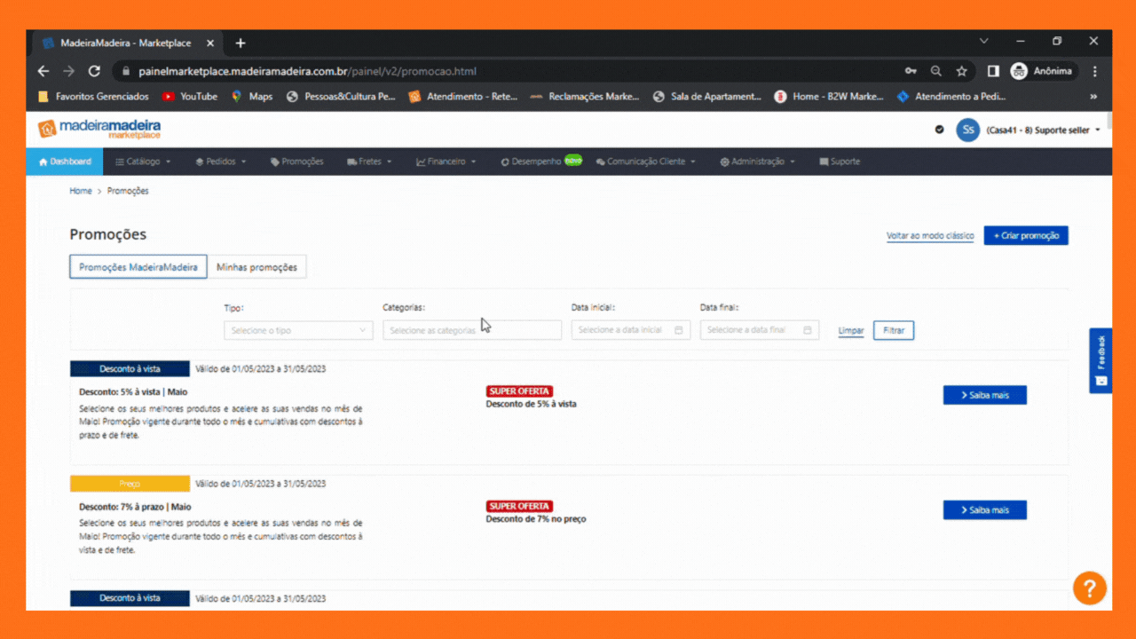Open the Atendimento a Pedi... bookmark
Viewport: 1136px width, 639px height.
[x=951, y=97]
